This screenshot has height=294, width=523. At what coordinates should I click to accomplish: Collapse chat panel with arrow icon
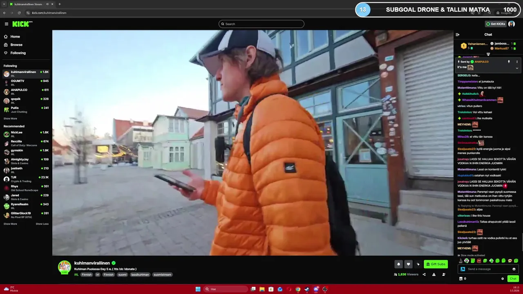(x=458, y=35)
